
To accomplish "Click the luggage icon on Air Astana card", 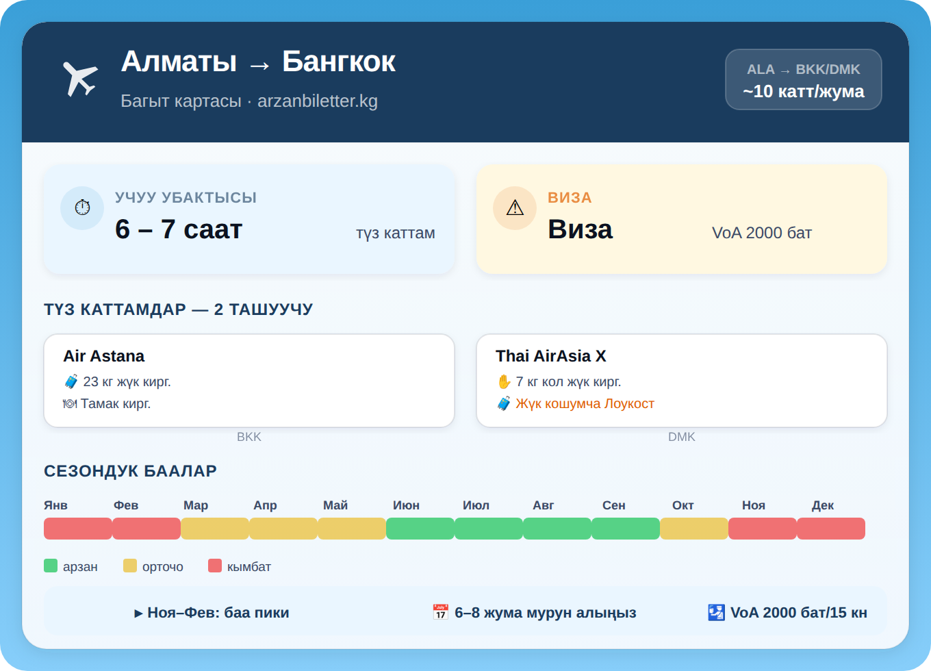I will 71,381.
